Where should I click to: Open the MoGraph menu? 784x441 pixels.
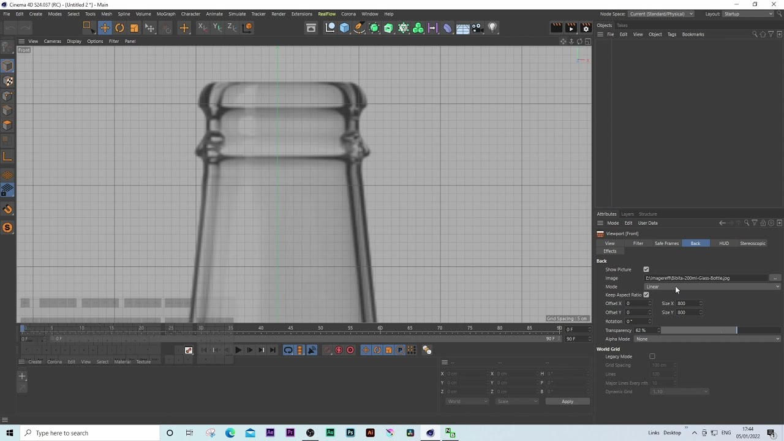[x=166, y=13]
